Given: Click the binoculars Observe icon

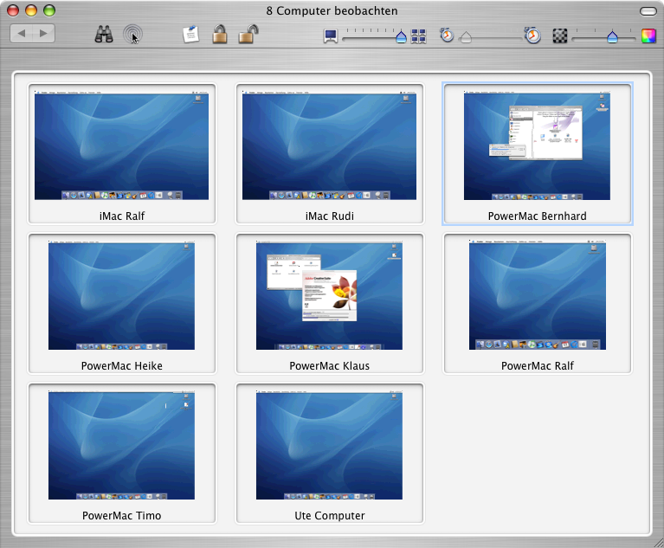Looking at the screenshot, I should (x=105, y=35).
